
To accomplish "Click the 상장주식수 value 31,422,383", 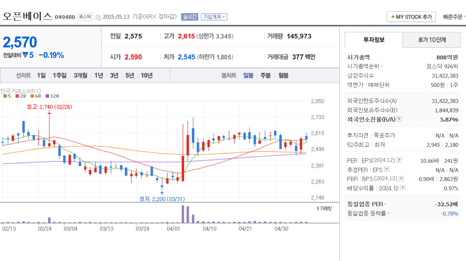I will point(445,76).
